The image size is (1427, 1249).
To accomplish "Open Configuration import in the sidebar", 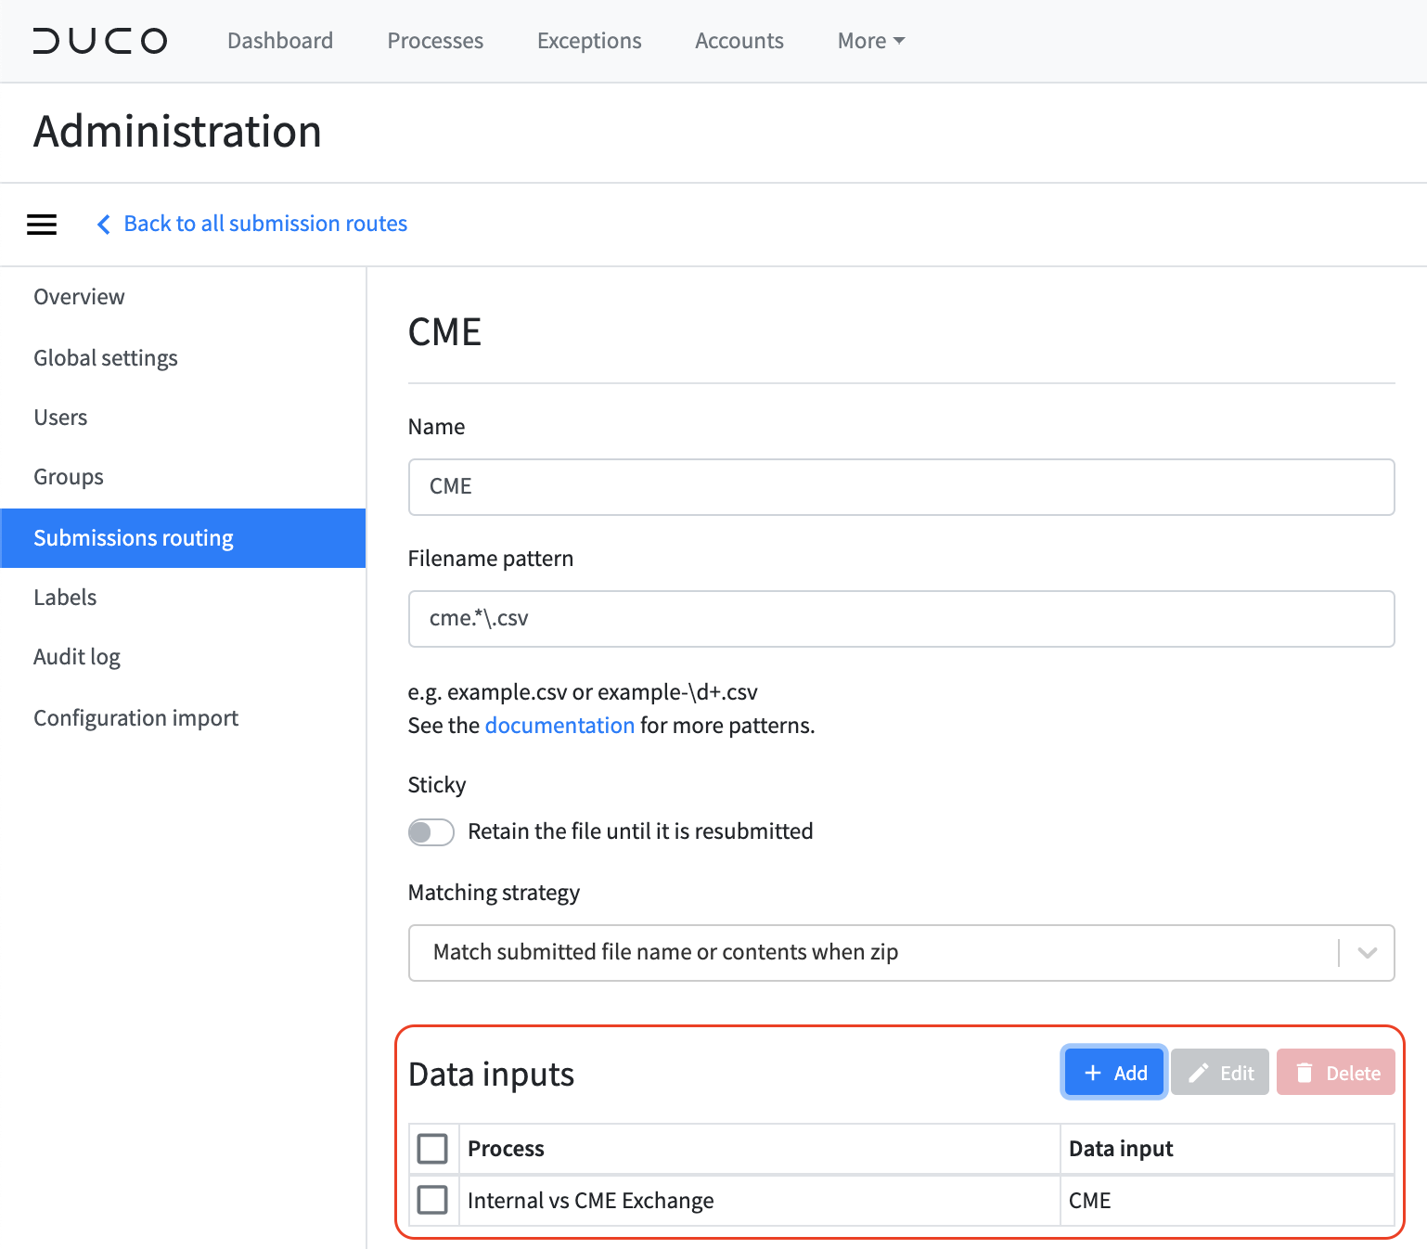I will (x=183, y=718).
